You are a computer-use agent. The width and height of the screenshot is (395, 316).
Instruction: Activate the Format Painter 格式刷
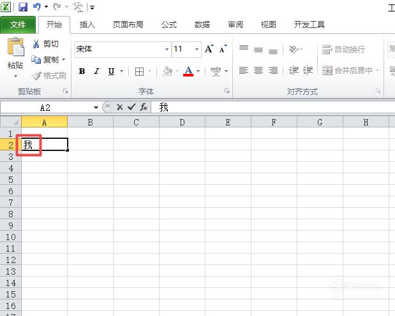tap(49, 75)
